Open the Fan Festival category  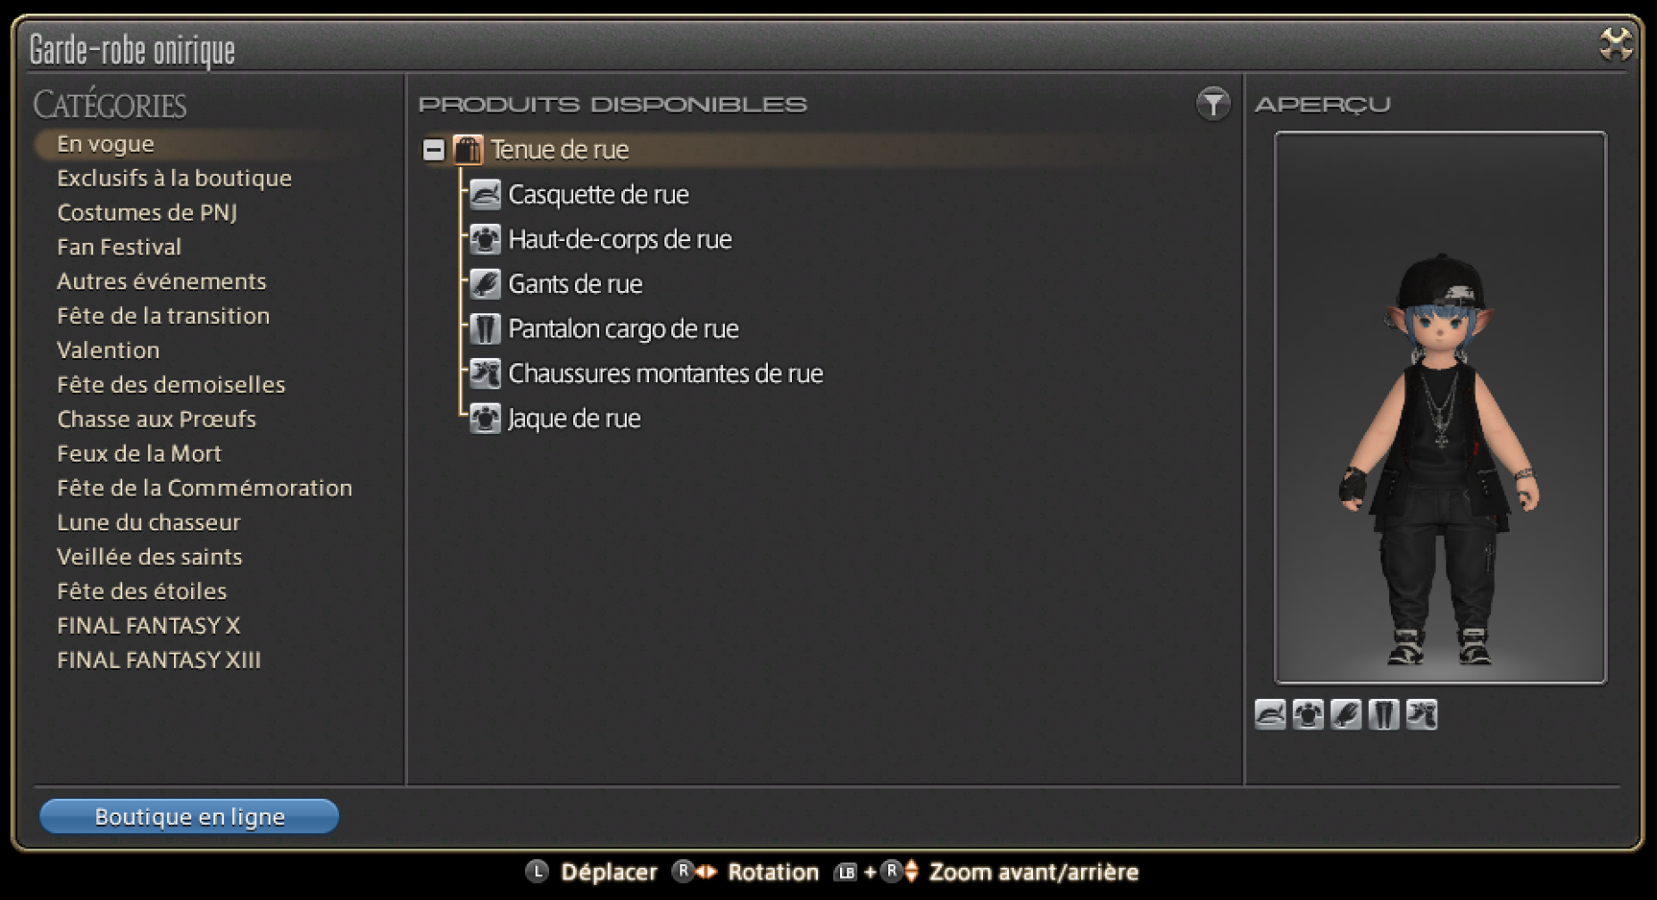pyautogui.click(x=119, y=246)
